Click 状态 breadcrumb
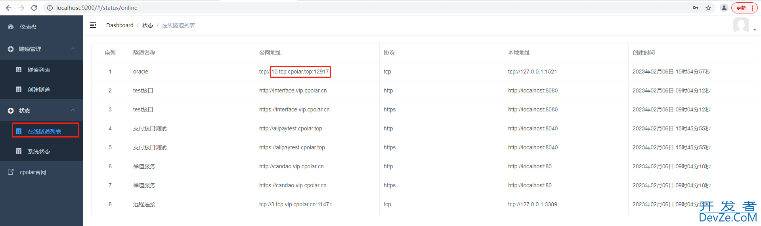Screen dimensions: 761x226 (147, 25)
